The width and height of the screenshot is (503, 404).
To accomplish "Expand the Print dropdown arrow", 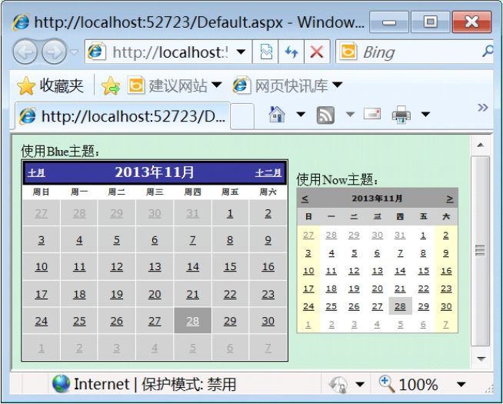I will (425, 114).
